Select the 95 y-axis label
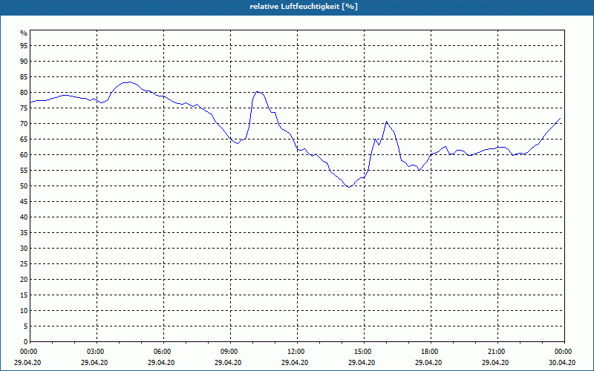 pyautogui.click(x=24, y=46)
